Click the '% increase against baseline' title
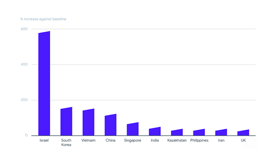The image size is (276, 160). [x=43, y=19]
